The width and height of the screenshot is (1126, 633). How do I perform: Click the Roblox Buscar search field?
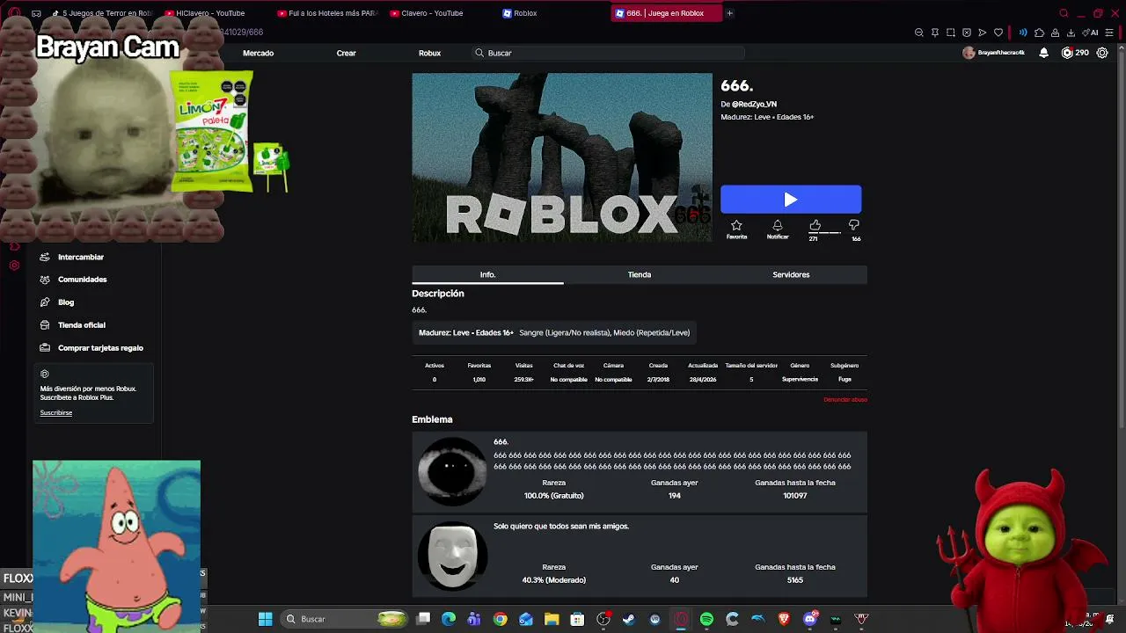(607, 53)
